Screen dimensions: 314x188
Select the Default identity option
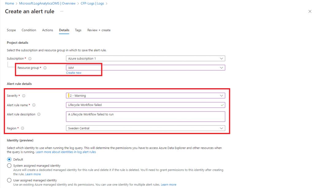pyautogui.click(x=9, y=160)
